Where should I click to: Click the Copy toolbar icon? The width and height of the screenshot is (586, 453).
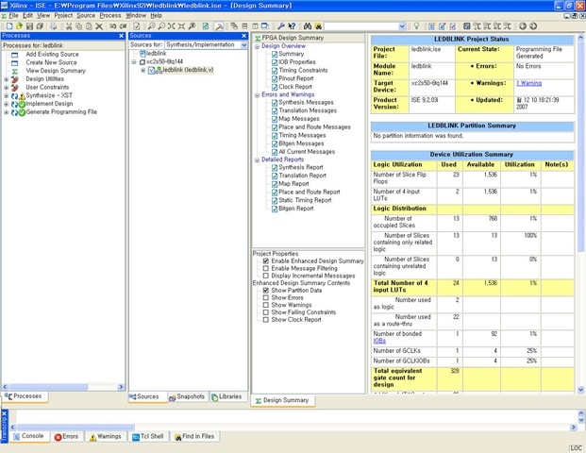click(x=78, y=25)
